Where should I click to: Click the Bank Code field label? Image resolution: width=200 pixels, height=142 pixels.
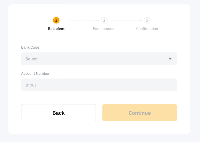tap(30, 47)
